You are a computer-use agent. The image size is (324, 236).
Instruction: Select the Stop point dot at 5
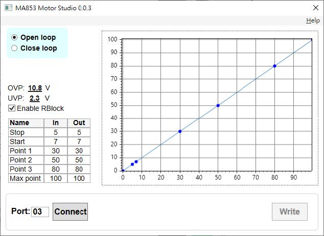pos(132,164)
